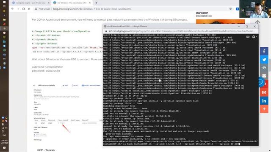Select the DD Windows 7 to Cloud Linux tab
This screenshot has width=271, height=152.
[x=72, y=3]
